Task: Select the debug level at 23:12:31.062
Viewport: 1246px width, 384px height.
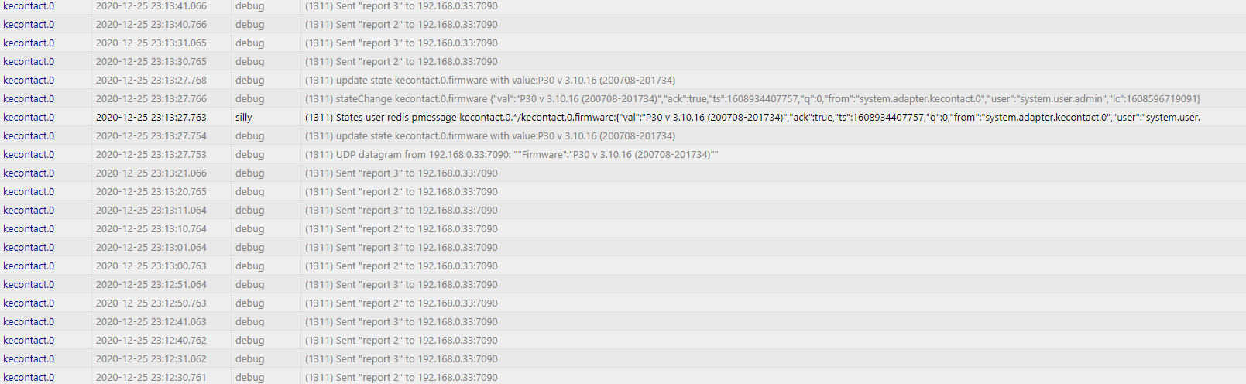Action: (x=249, y=359)
